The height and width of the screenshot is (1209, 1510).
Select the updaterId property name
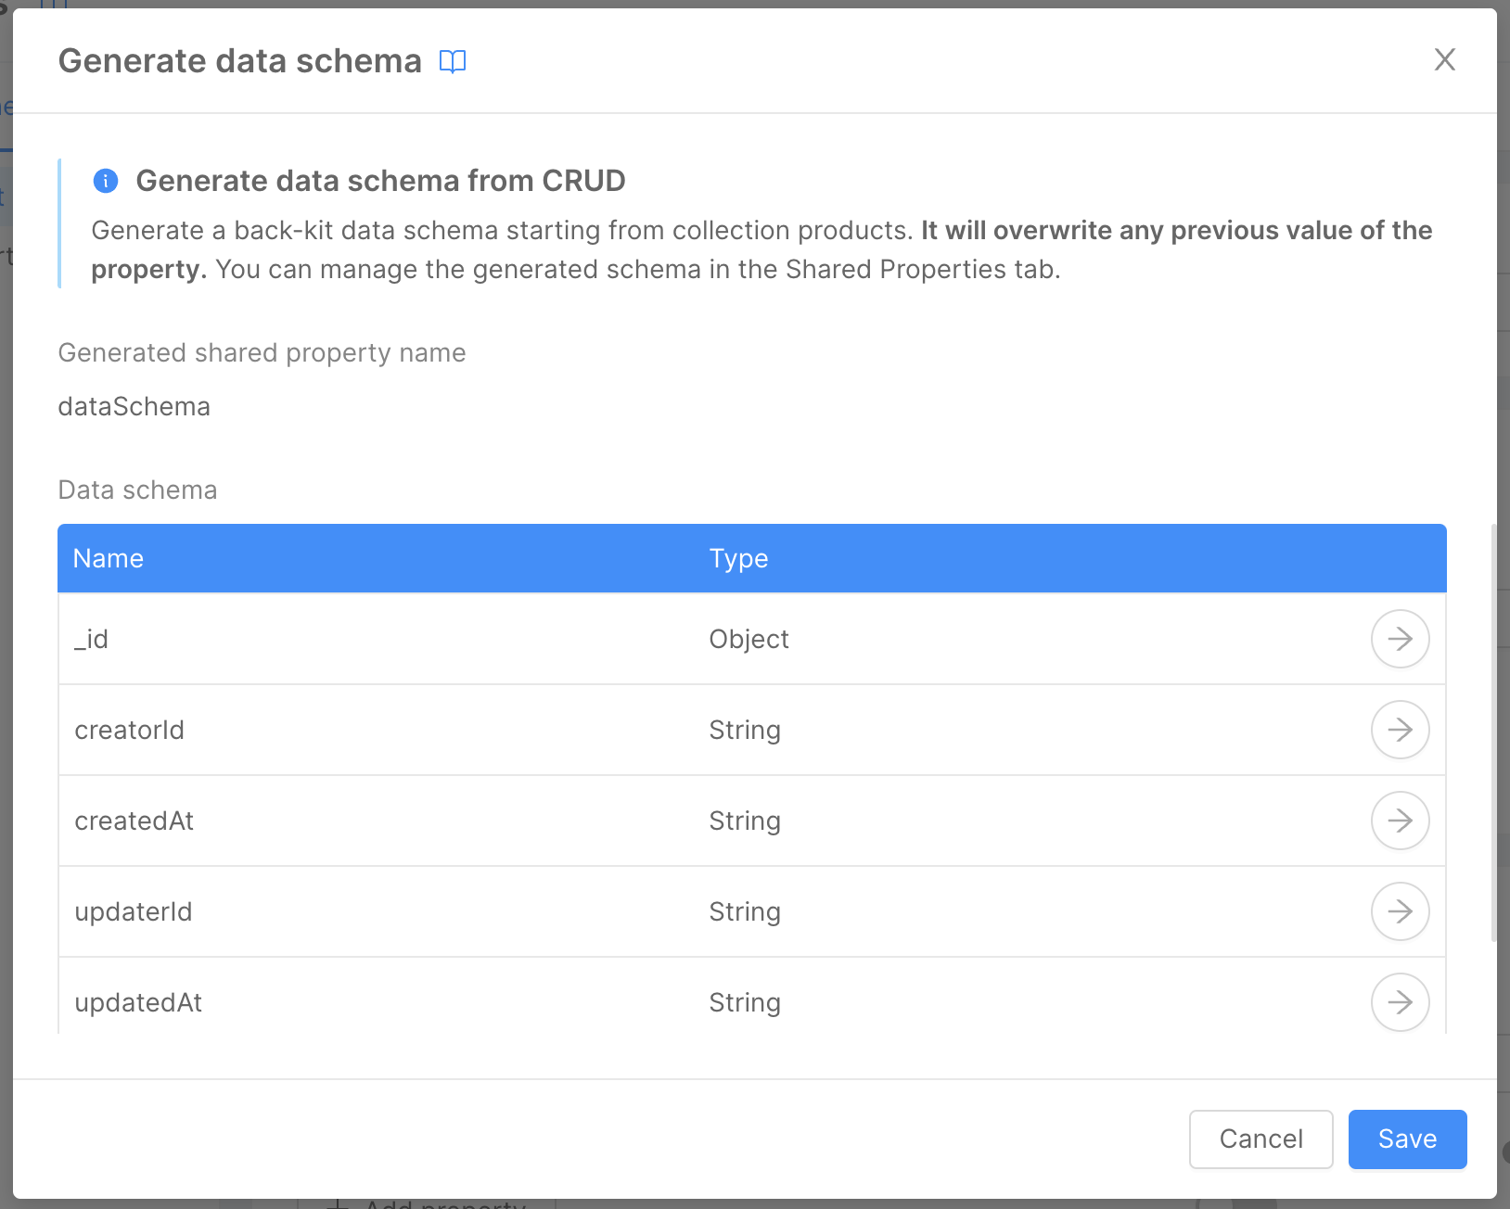coord(133,911)
